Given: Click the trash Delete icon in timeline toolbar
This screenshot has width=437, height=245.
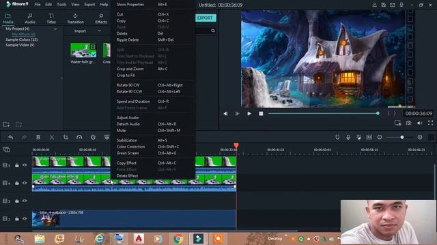Looking at the screenshot, I should pyautogui.click(x=38, y=137).
